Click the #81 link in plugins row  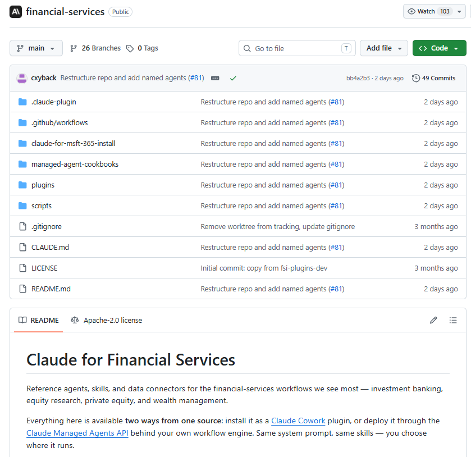tap(336, 185)
